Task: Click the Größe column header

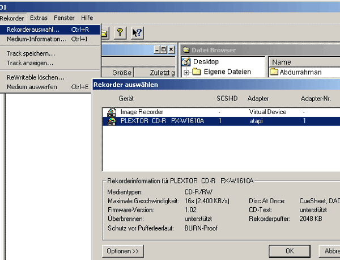Action: click(x=117, y=73)
